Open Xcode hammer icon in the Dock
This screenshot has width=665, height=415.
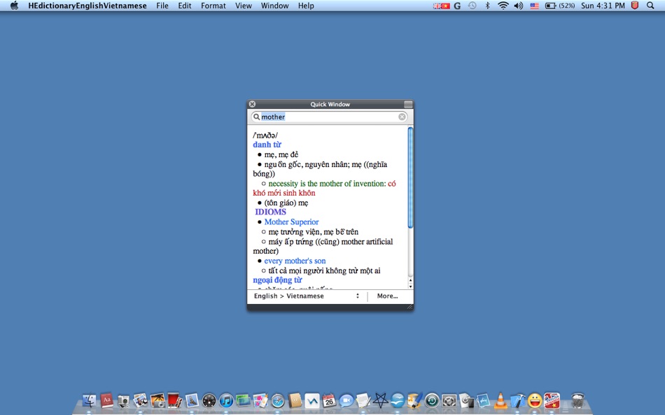coord(518,400)
